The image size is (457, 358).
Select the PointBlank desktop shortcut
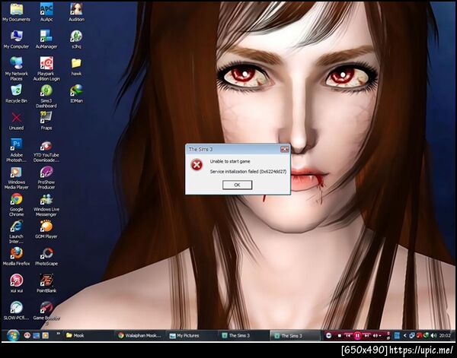46,284
